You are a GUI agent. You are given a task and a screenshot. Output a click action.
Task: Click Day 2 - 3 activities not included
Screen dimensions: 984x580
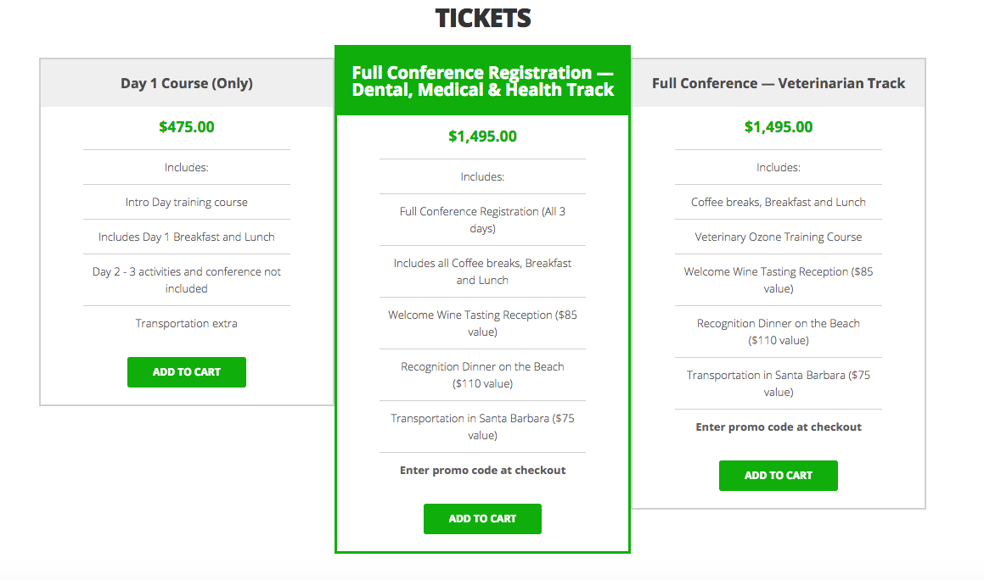click(187, 281)
